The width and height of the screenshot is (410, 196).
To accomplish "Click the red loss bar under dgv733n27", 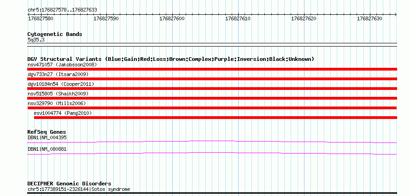I will click(212, 79).
